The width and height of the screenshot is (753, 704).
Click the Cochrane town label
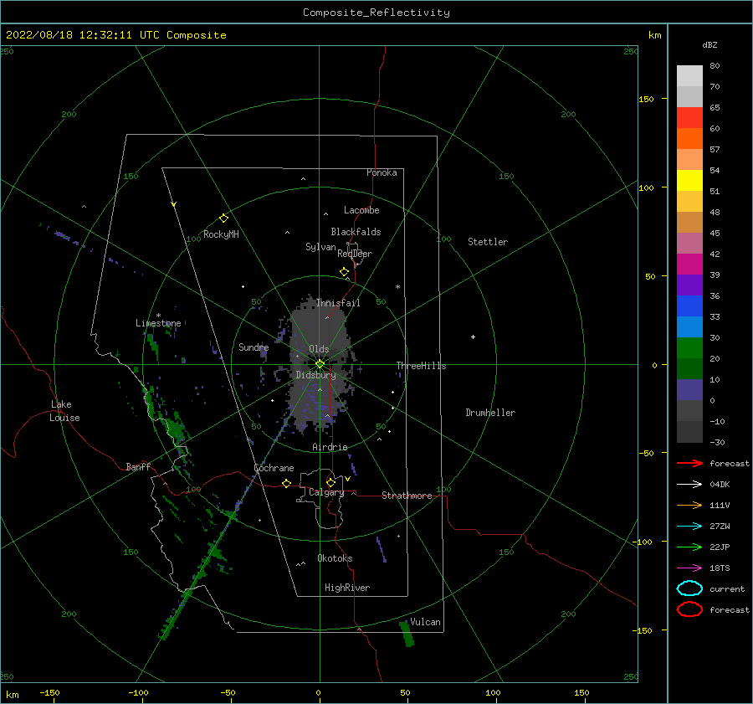(x=274, y=468)
